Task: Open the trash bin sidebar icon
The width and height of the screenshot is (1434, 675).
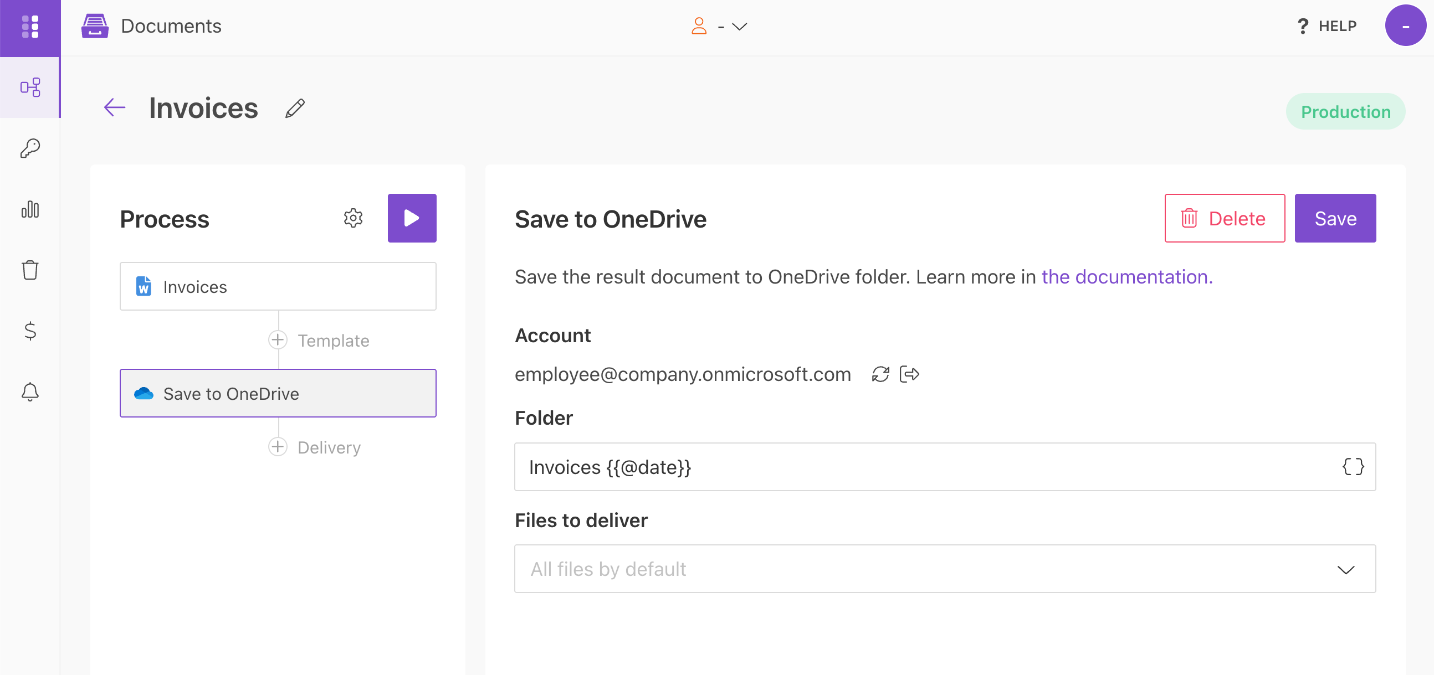Action: click(x=30, y=270)
